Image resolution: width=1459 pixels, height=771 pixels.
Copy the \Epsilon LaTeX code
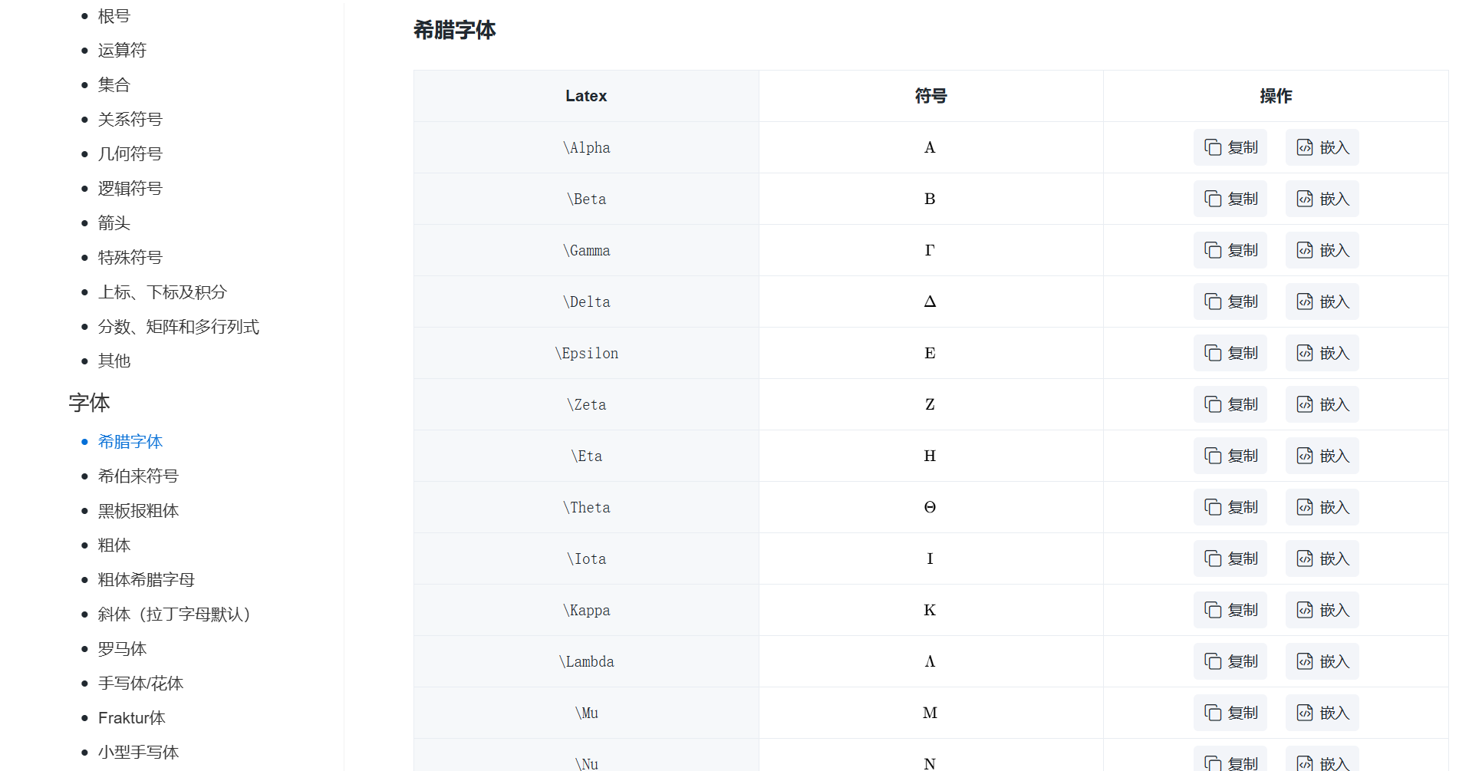(x=1230, y=353)
